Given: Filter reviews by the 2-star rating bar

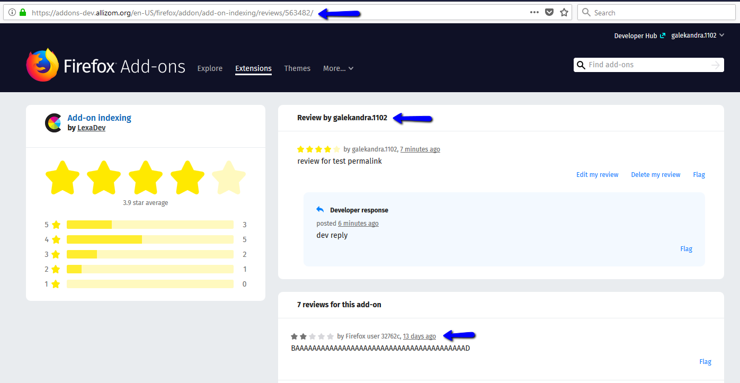Looking at the screenshot, I should tap(150, 269).
